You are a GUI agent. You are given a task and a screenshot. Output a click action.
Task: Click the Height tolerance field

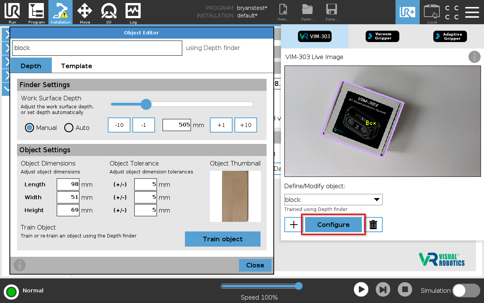coord(146,210)
